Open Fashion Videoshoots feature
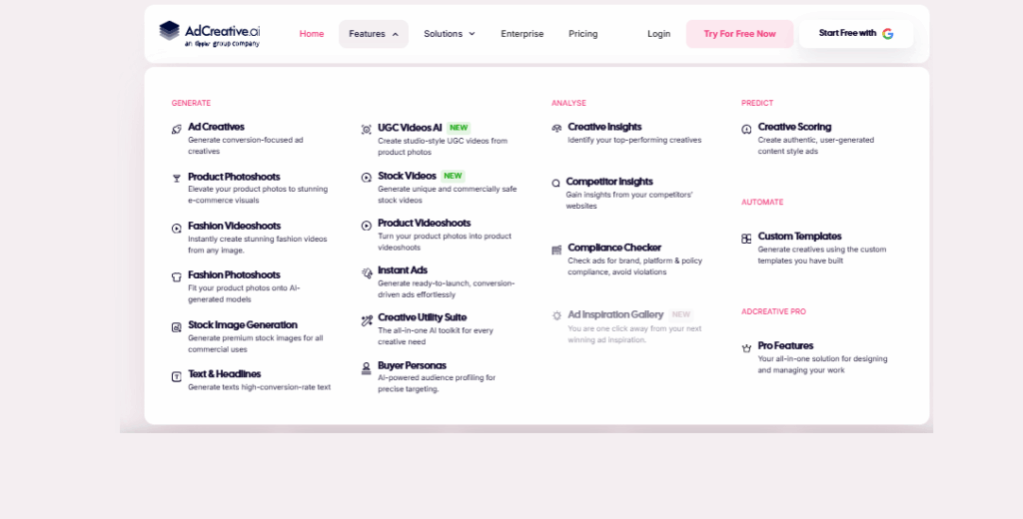 tap(234, 227)
